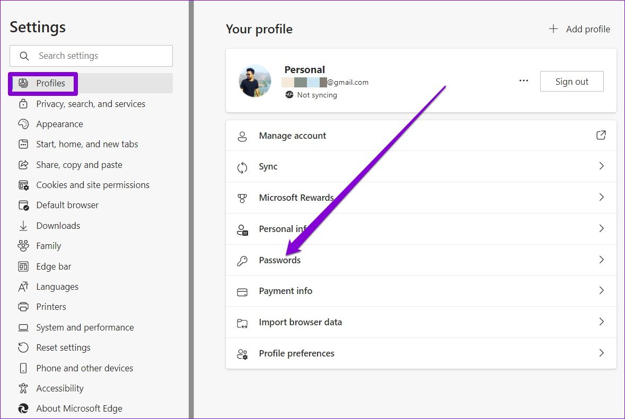Open Share, copy and paste settings
Viewport: 625px width, 419px height.
[x=91, y=165]
